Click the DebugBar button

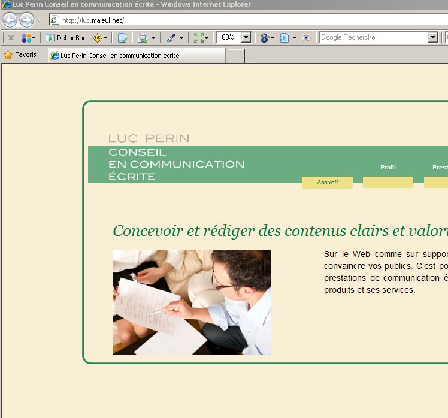(x=65, y=38)
